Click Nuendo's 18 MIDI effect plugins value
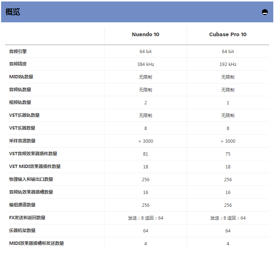This screenshot has height=254, width=274. tap(146, 167)
